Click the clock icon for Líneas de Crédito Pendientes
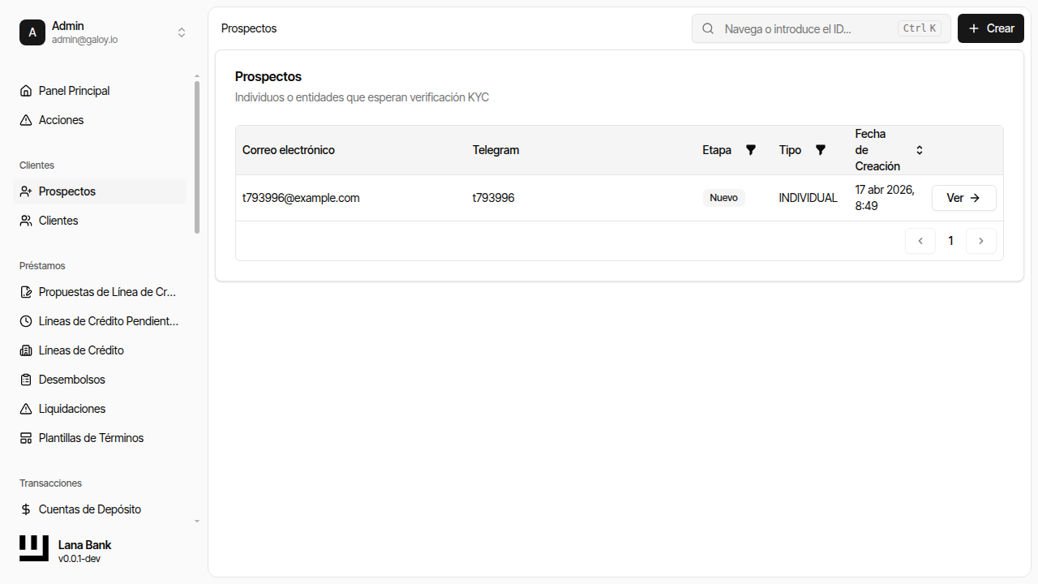1038x584 pixels. (26, 320)
